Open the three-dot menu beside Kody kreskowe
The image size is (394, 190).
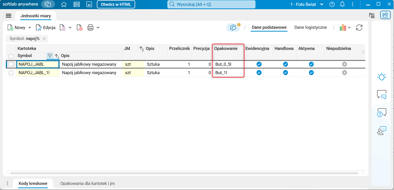pyautogui.click(x=7, y=183)
